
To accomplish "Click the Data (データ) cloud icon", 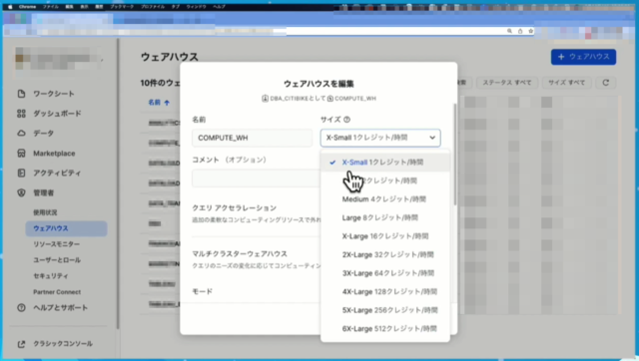I will pos(21,133).
